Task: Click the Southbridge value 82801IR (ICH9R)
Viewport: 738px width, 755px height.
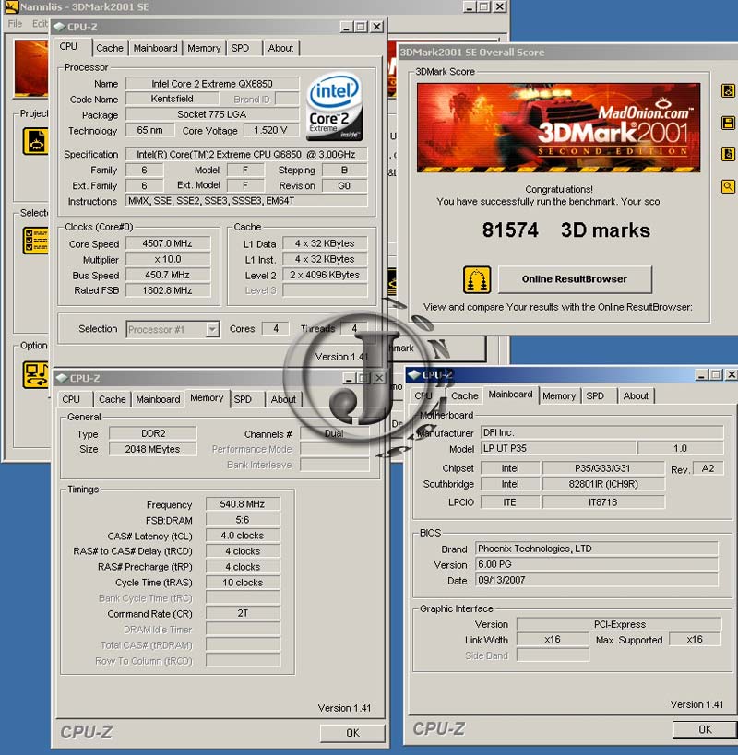Action: click(603, 484)
